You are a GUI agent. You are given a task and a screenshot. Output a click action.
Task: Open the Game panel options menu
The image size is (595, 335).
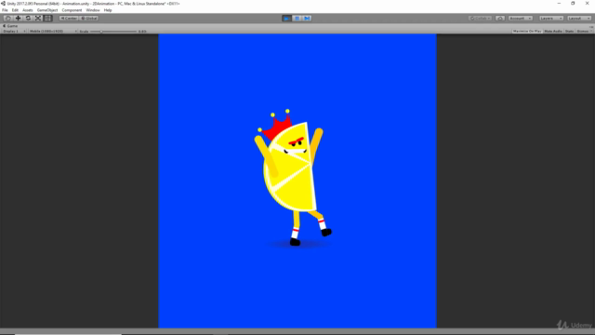(591, 26)
